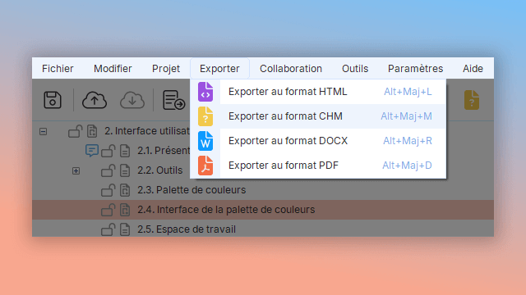Click the orange PDF file icon
526x295 pixels.
coord(205,166)
